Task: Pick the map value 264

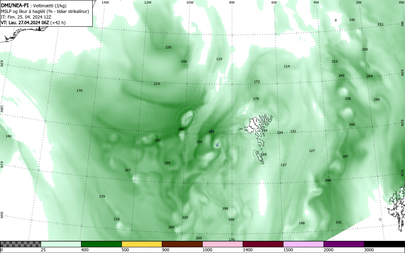Action: (x=370, y=76)
